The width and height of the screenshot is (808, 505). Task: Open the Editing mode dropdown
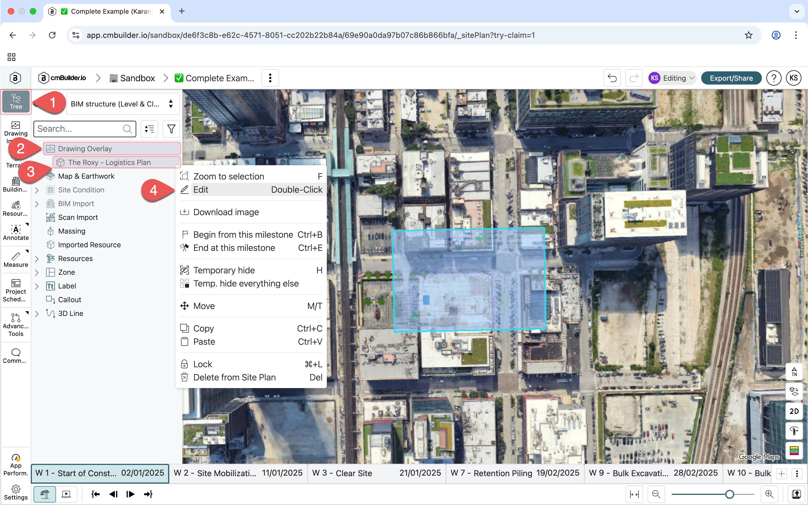(672, 78)
